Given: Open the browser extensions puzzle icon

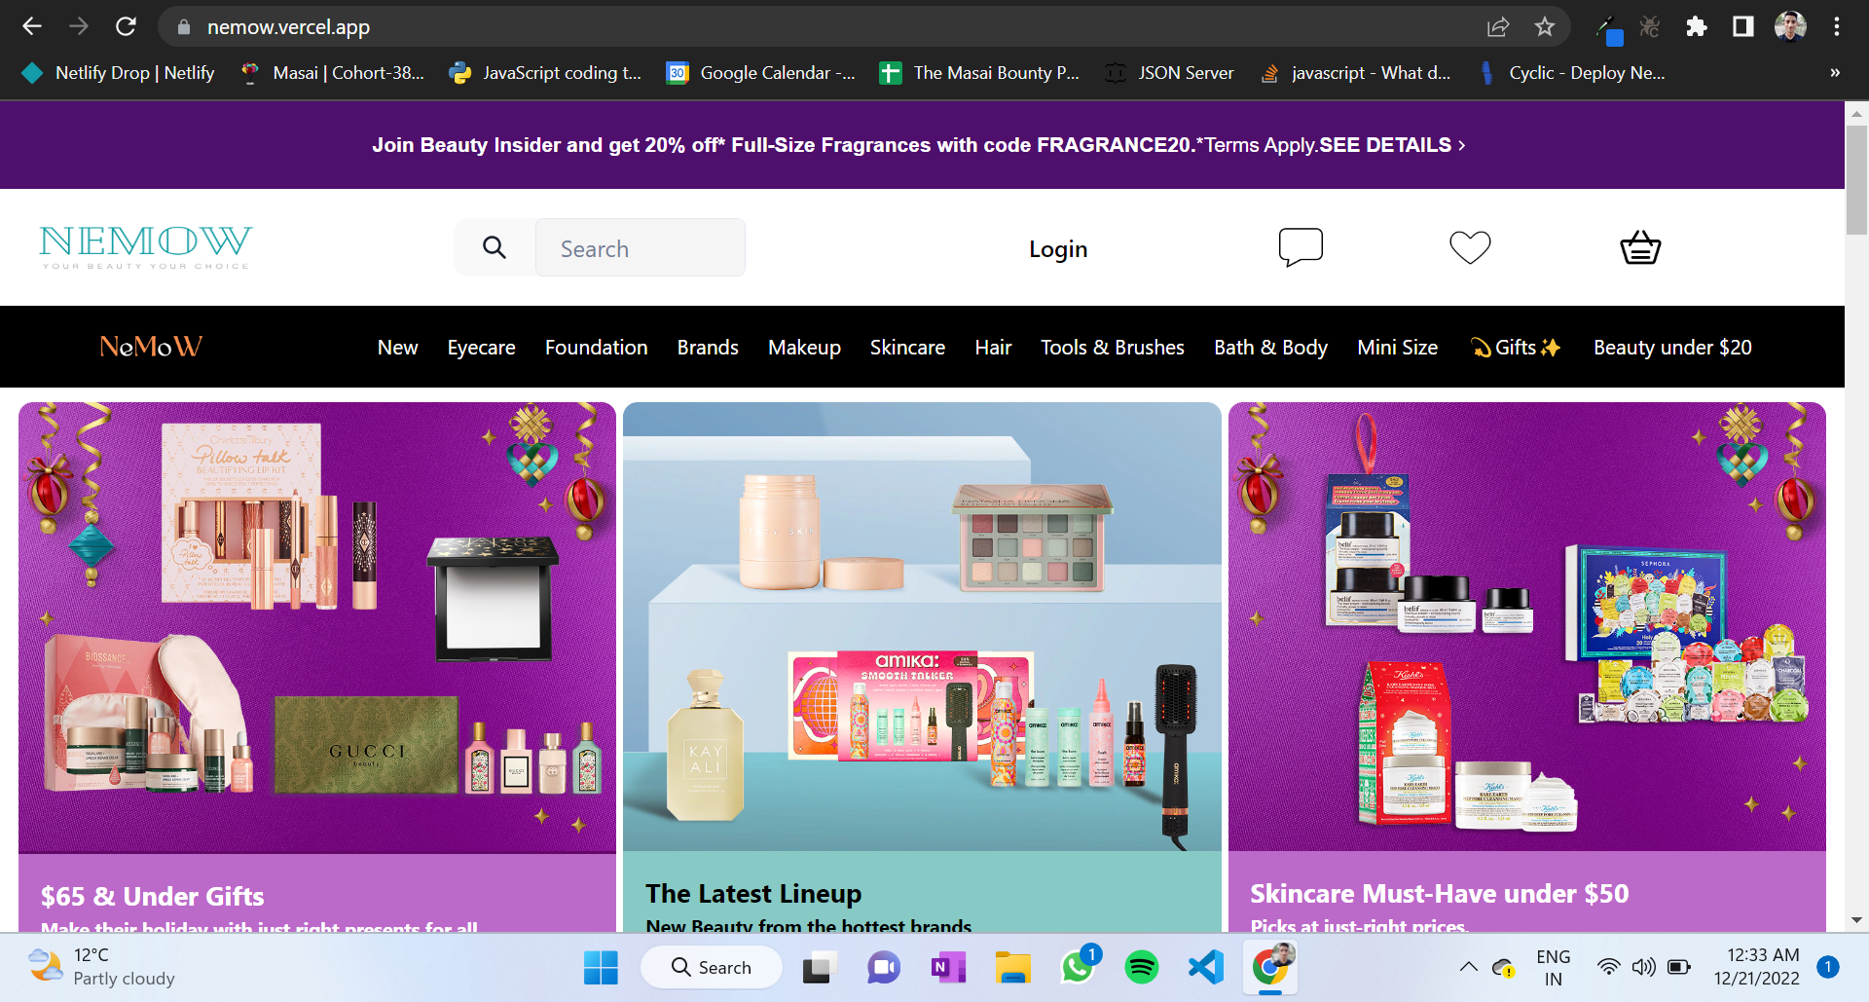Looking at the screenshot, I should [x=1697, y=26].
